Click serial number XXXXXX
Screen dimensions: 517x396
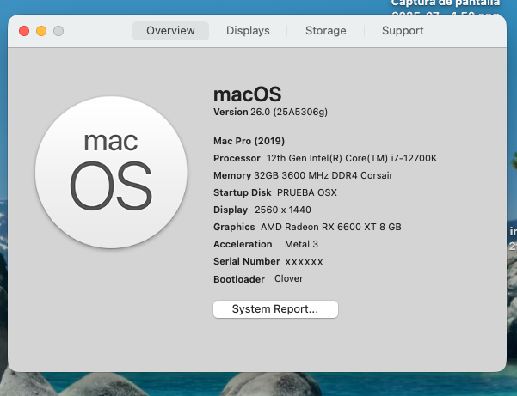coord(304,262)
